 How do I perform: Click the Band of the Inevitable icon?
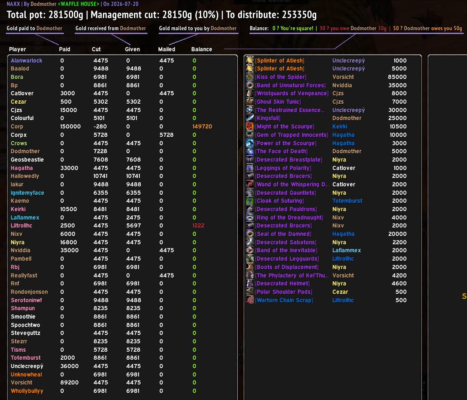coord(249,250)
